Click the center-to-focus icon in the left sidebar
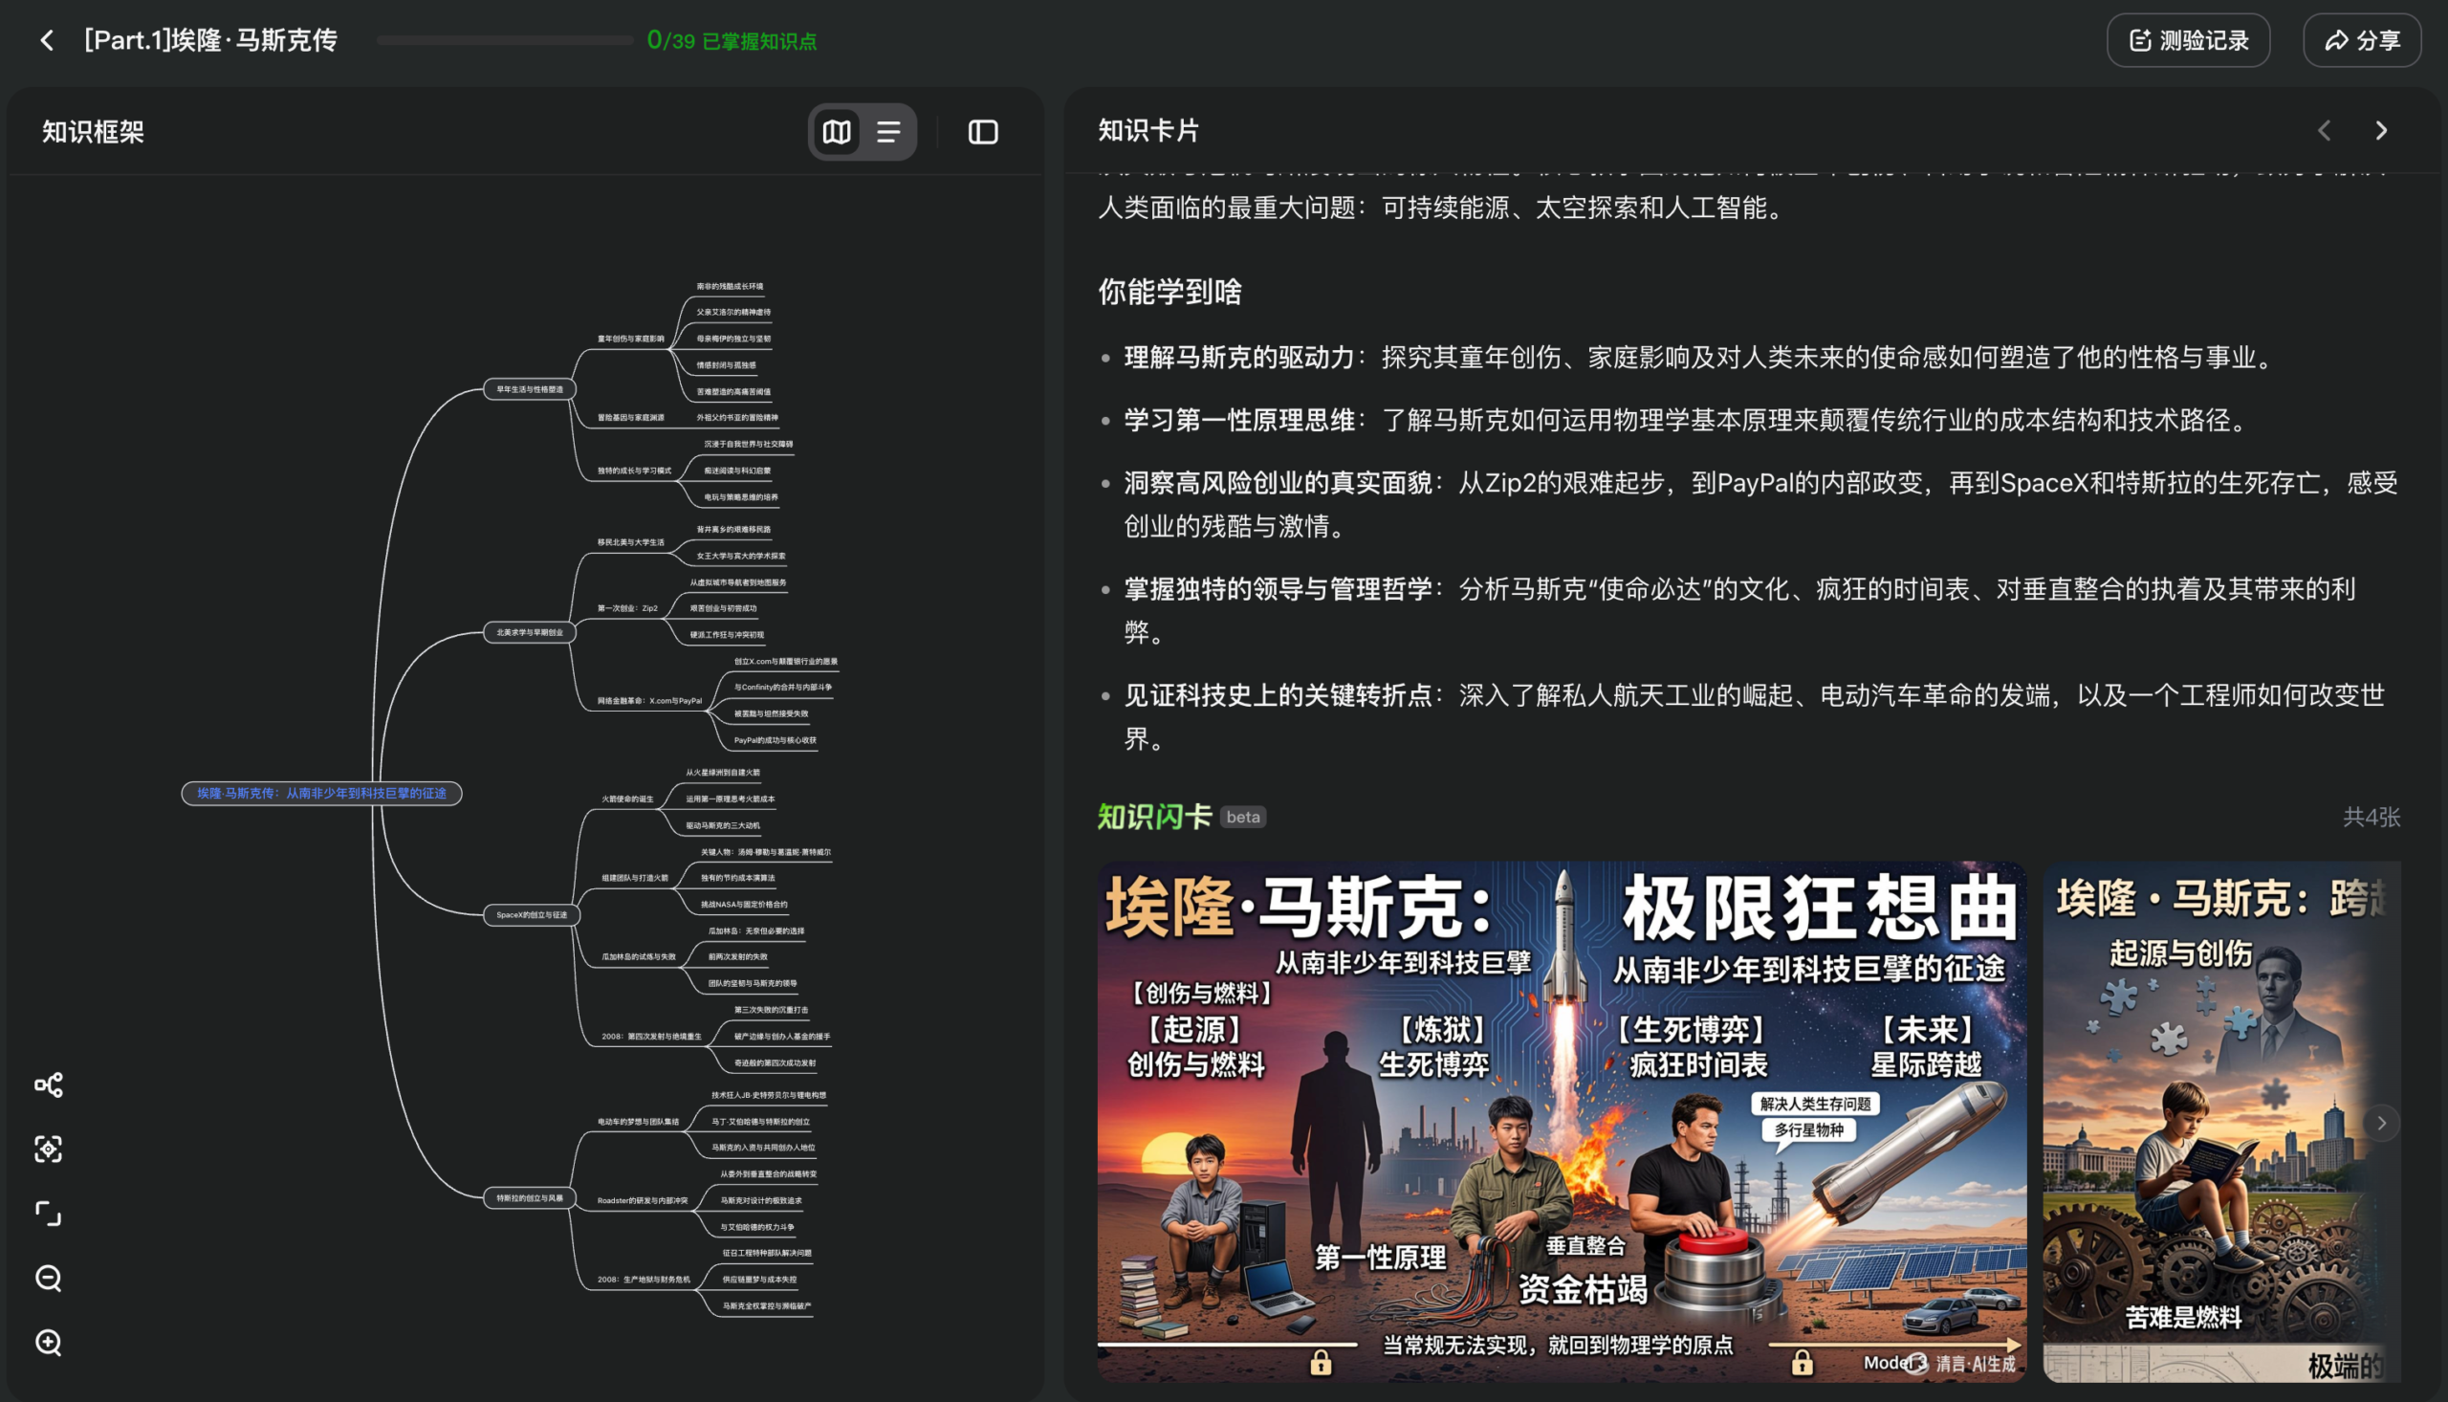 point(48,1150)
